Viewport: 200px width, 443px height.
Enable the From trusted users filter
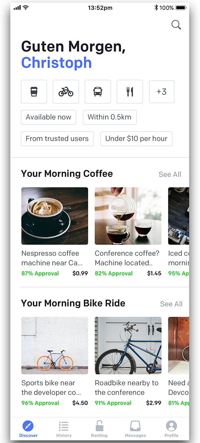coord(57,139)
